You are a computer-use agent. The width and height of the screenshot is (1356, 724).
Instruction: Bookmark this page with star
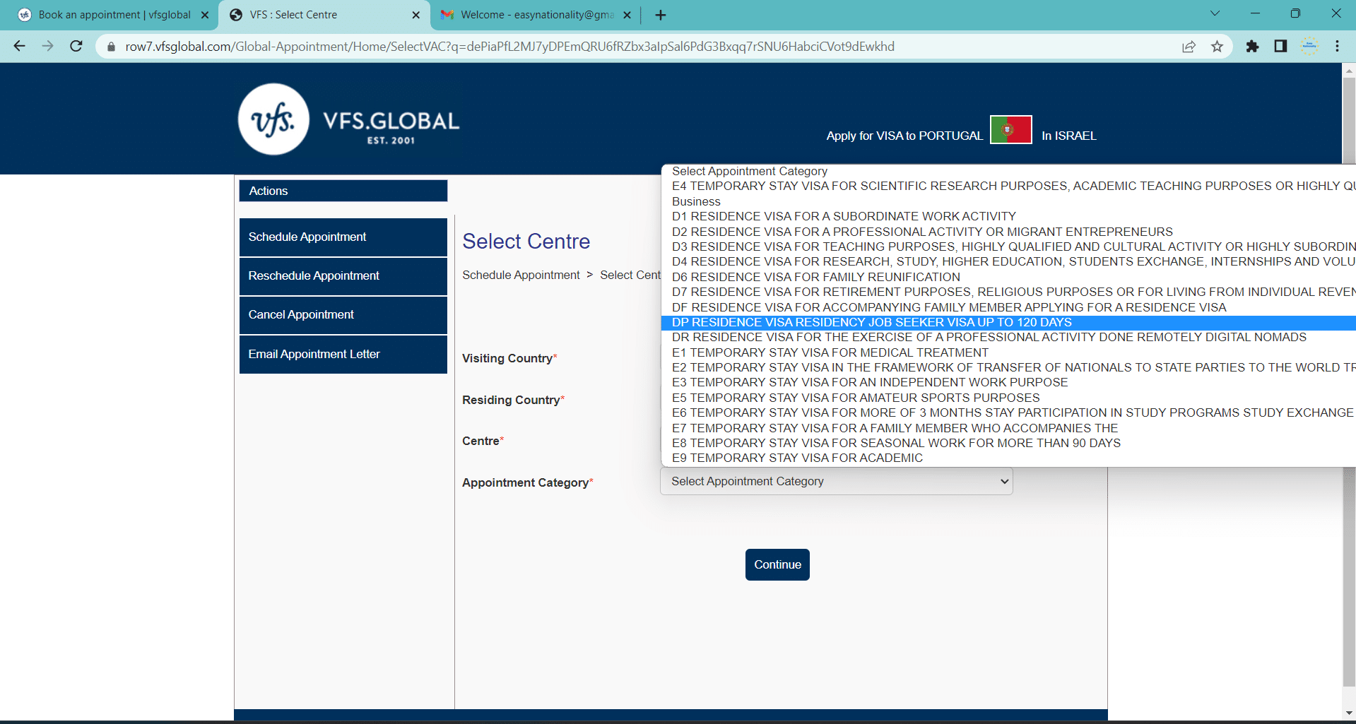coord(1217,47)
